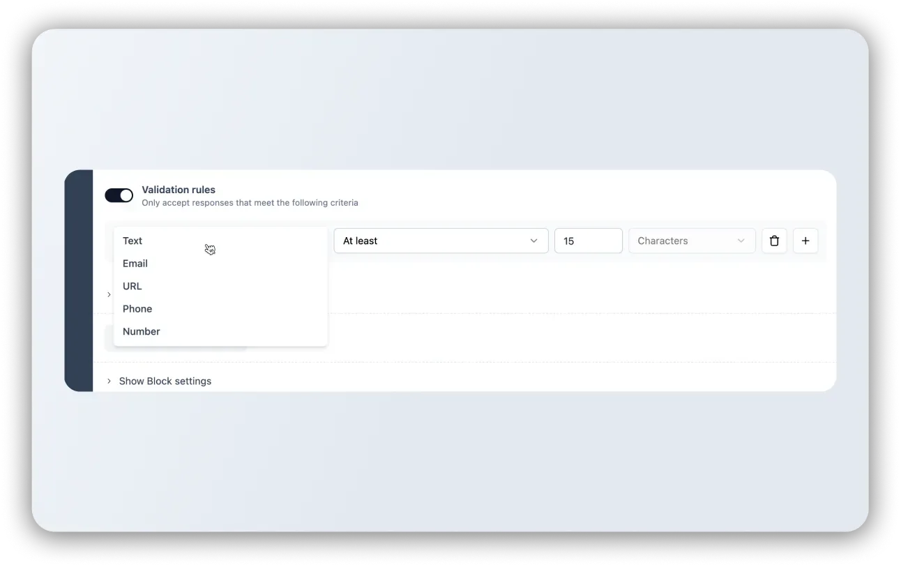This screenshot has width=901, height=567.
Task: Choose Email validation type
Action: click(x=220, y=264)
